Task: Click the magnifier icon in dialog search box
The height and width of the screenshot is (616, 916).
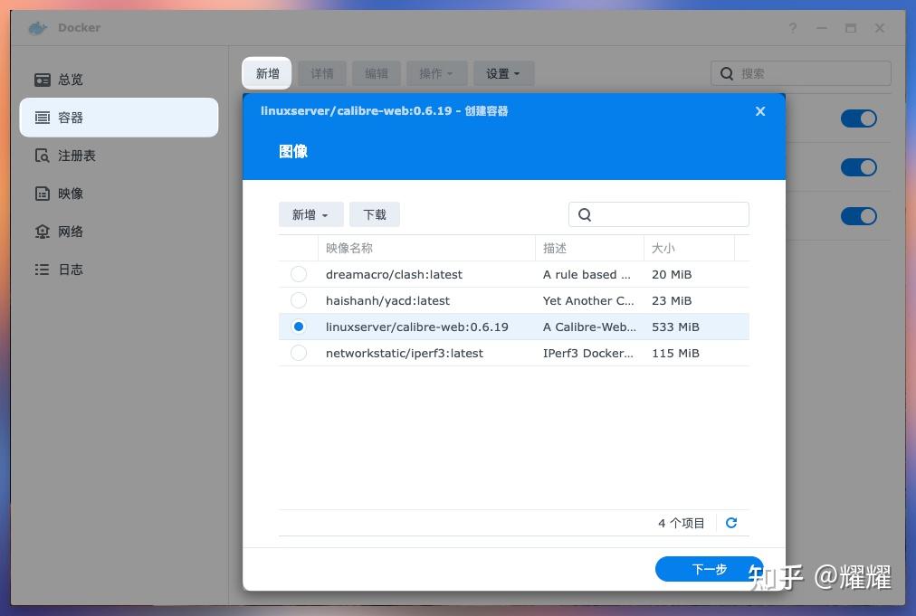Action: (585, 215)
